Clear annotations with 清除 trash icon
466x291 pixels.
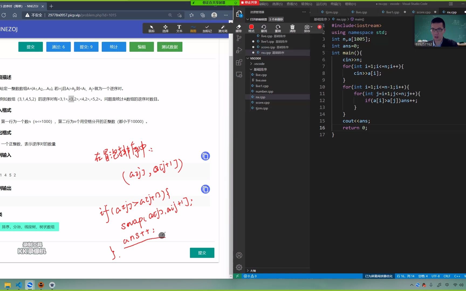(x=292, y=28)
